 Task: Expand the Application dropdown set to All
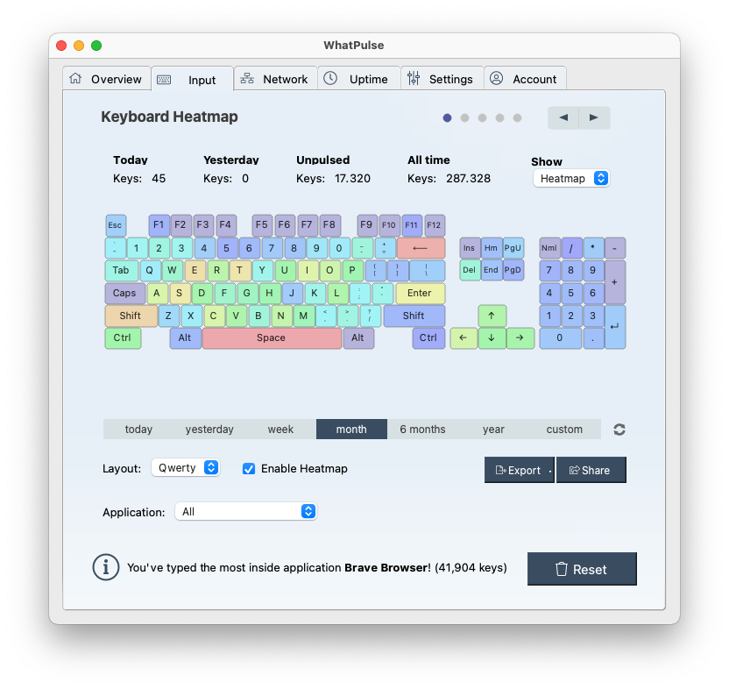[245, 511]
